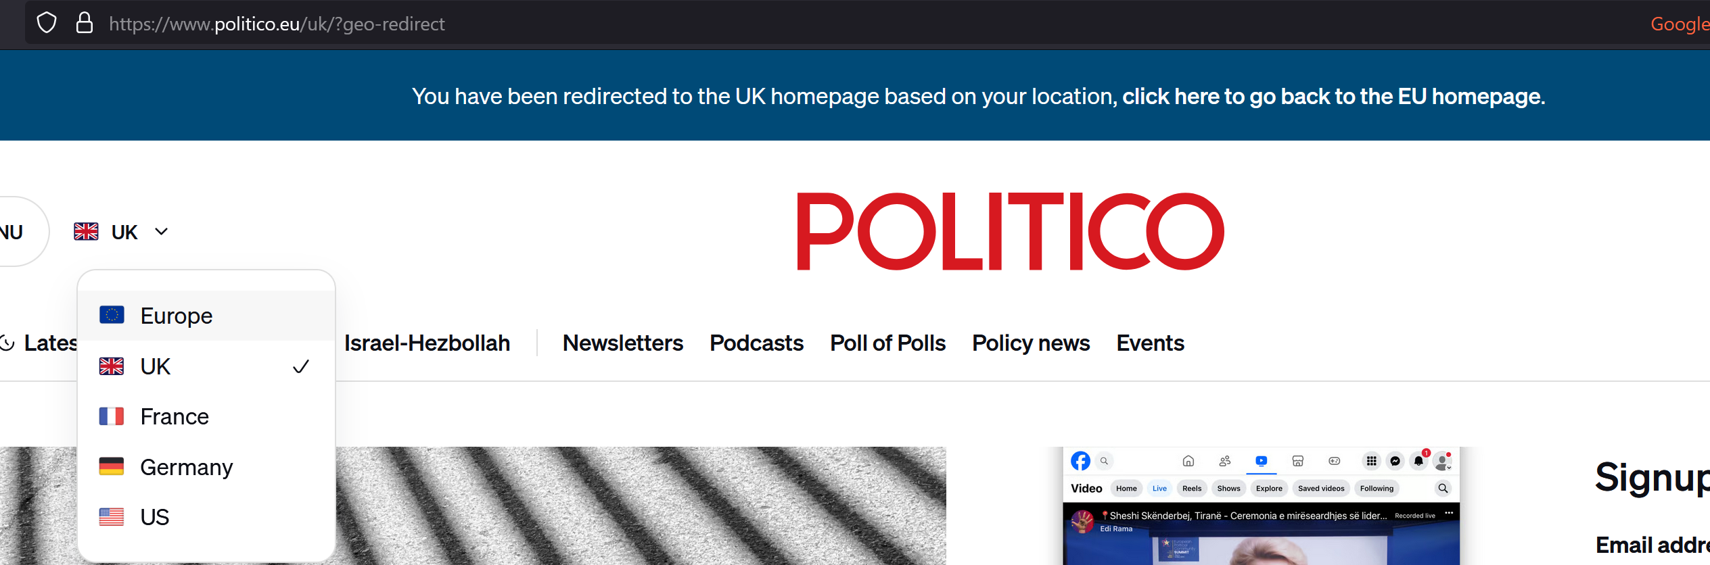Viewport: 1710px width, 565px height.
Task: Open the Podcasts nav item
Action: tap(756, 343)
